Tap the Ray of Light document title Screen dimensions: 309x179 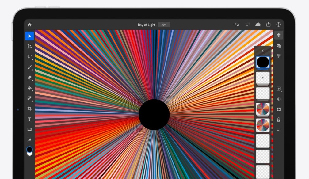147,25
